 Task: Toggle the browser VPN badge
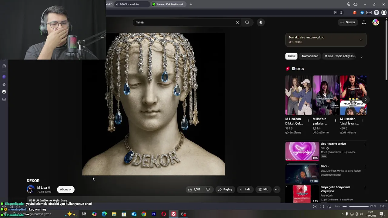369,13
